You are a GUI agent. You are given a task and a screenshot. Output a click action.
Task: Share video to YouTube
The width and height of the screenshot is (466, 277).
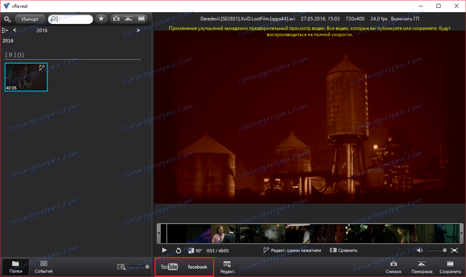169,267
